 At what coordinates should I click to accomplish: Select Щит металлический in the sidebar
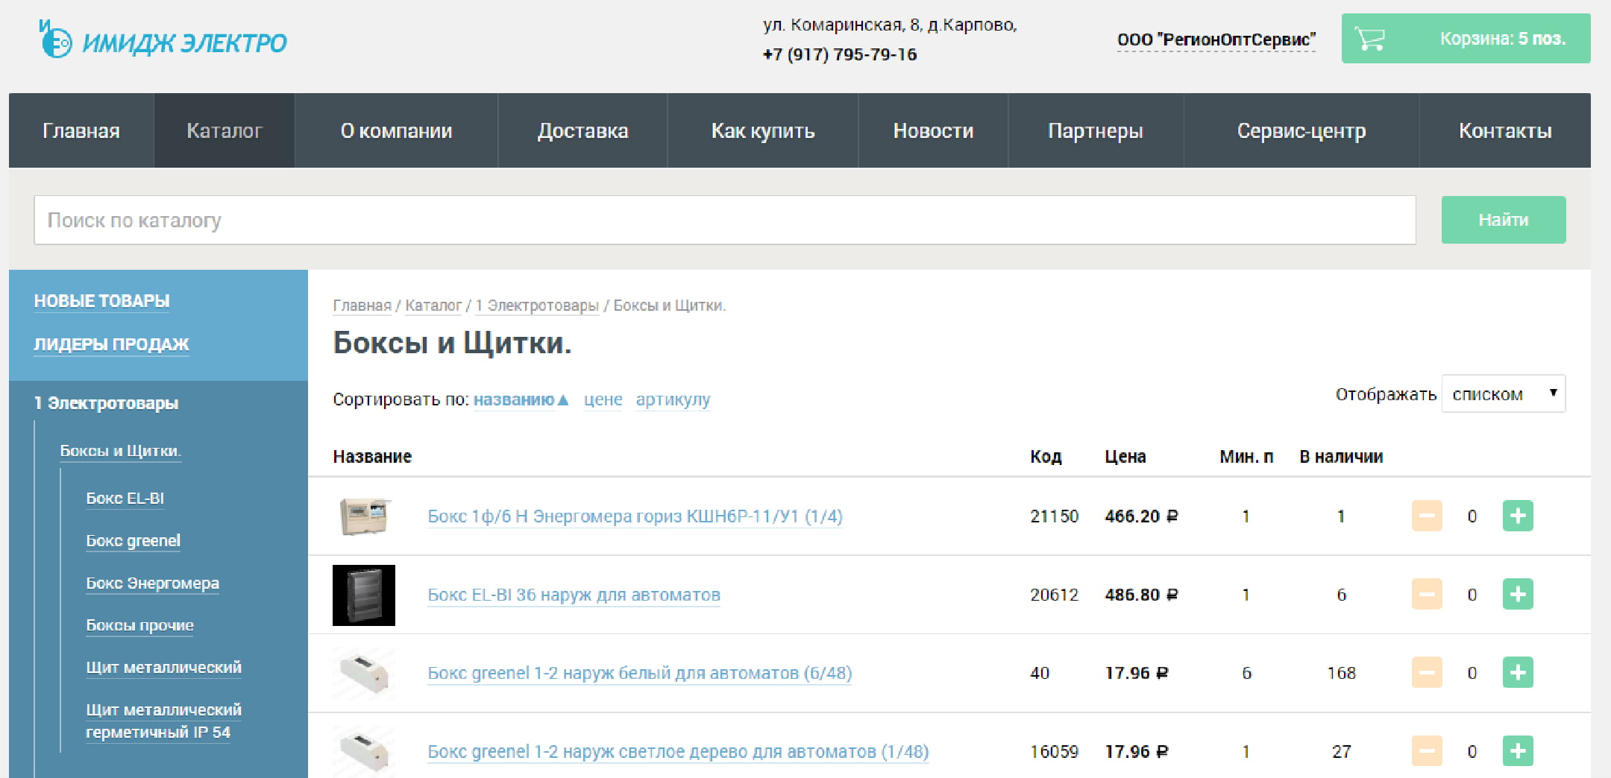tap(163, 668)
